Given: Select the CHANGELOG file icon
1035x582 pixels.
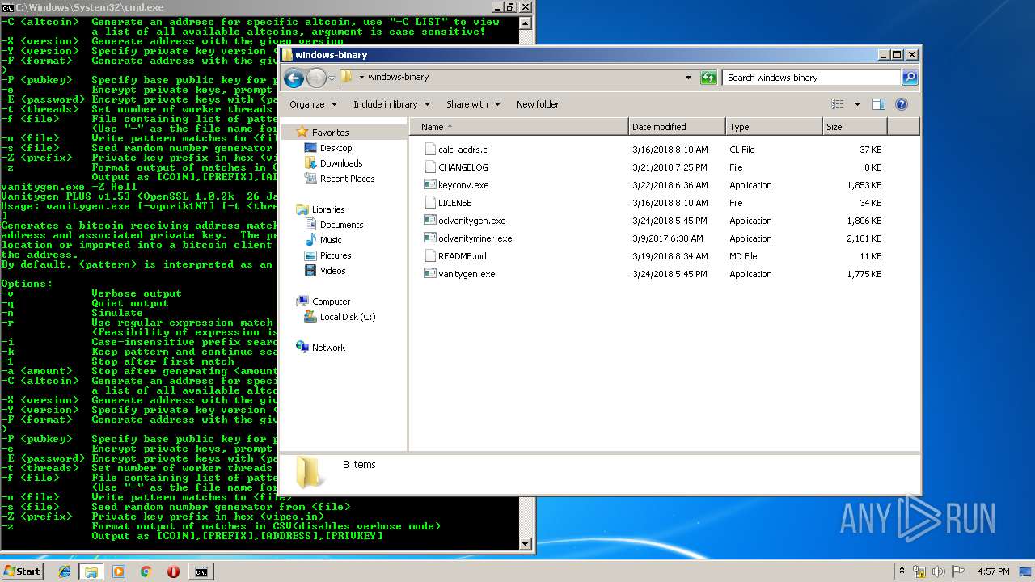Looking at the screenshot, I should (430, 167).
